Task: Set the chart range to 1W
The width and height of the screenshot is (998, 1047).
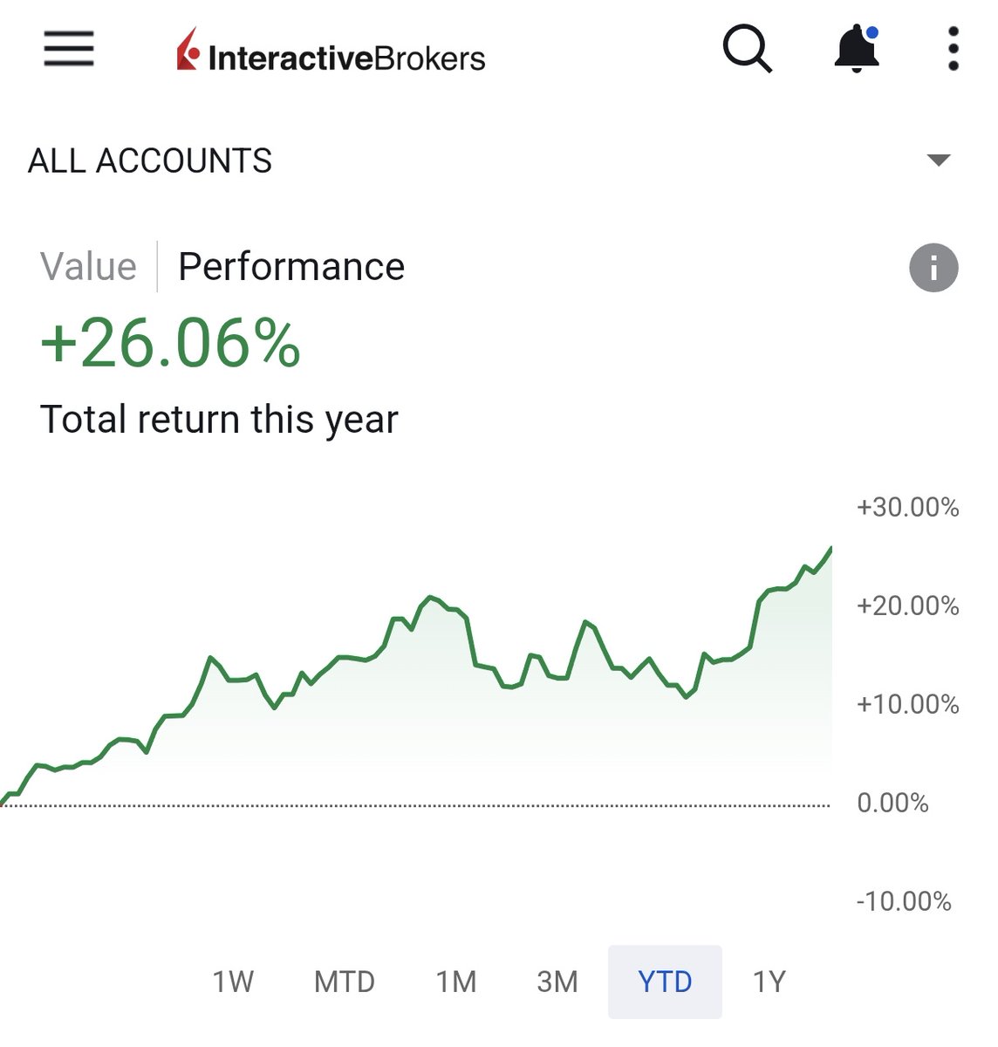Action: pyautogui.click(x=233, y=982)
